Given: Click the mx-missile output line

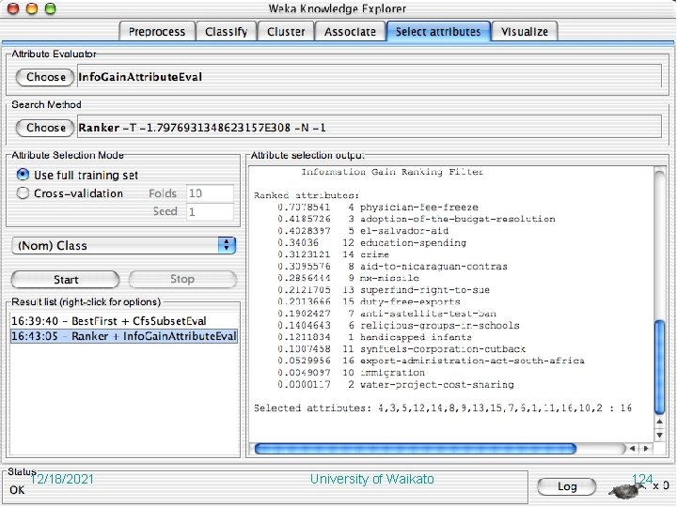Looking at the screenshot, I should (x=349, y=278).
